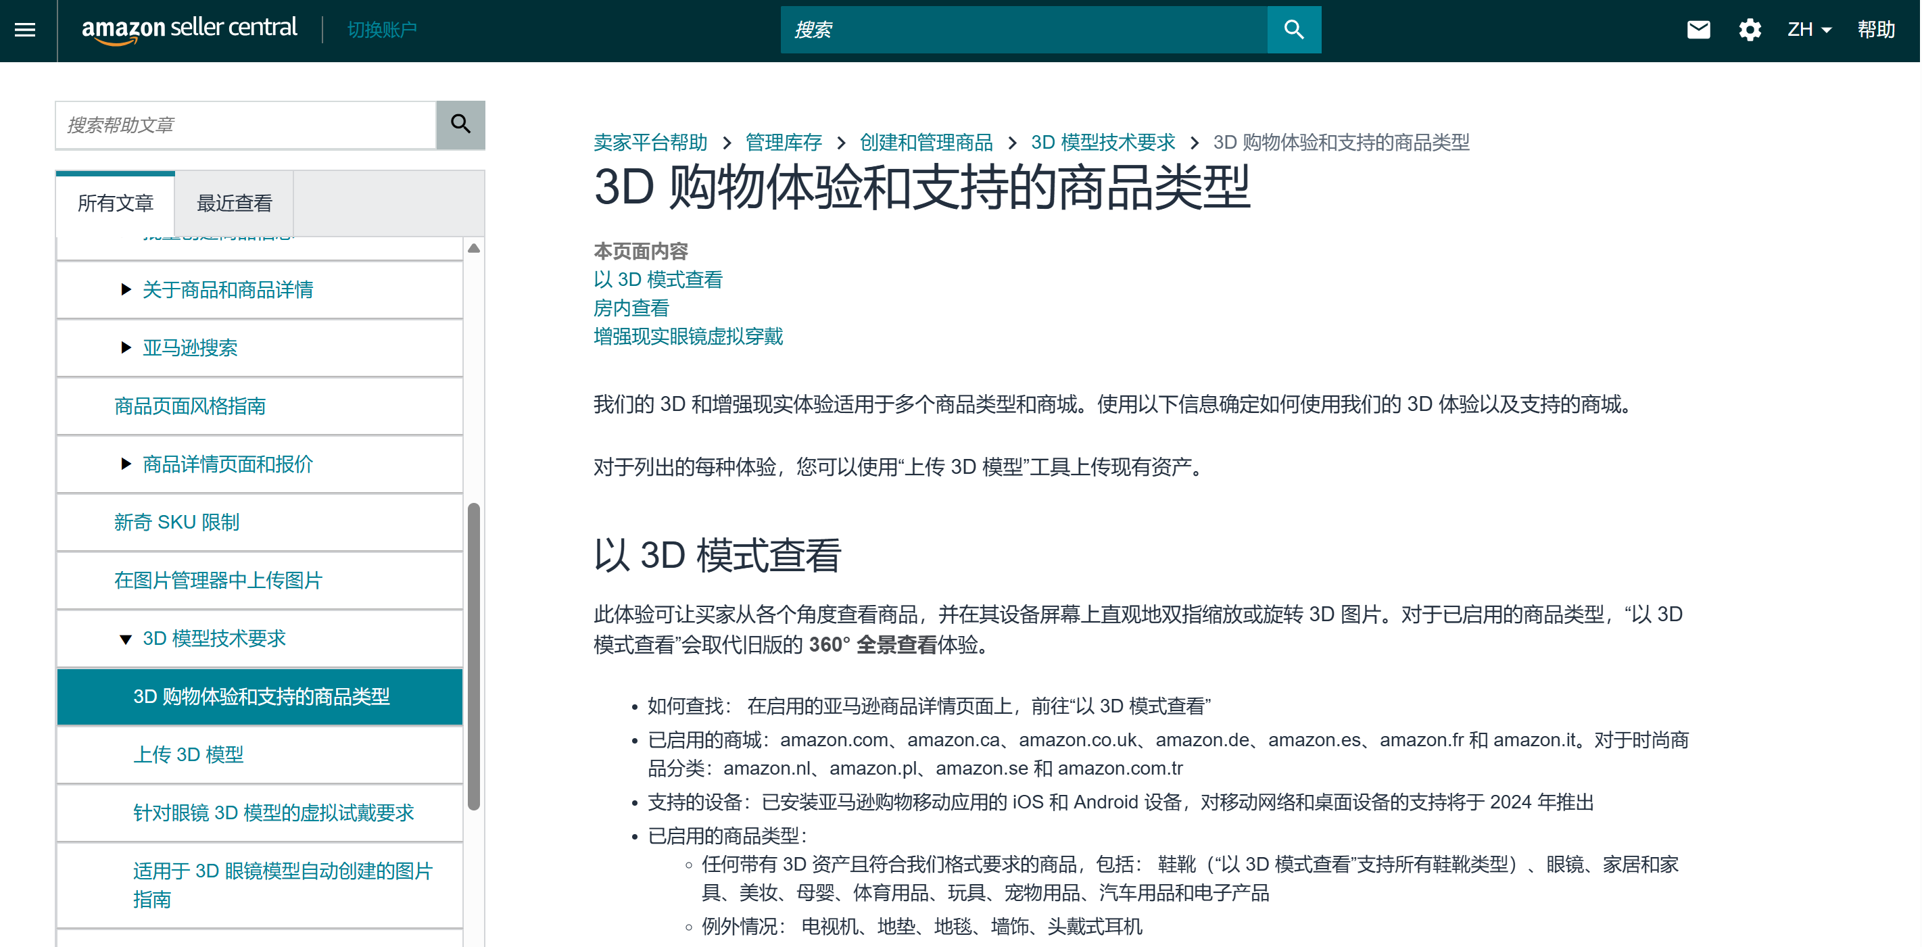Open 针对眼镜 3D 模型的虚拟试戴要求 article
1922x947 pixels.
click(273, 813)
